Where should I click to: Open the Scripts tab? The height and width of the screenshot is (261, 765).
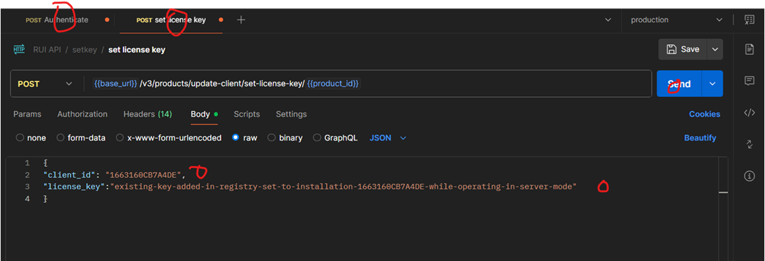[x=247, y=115]
